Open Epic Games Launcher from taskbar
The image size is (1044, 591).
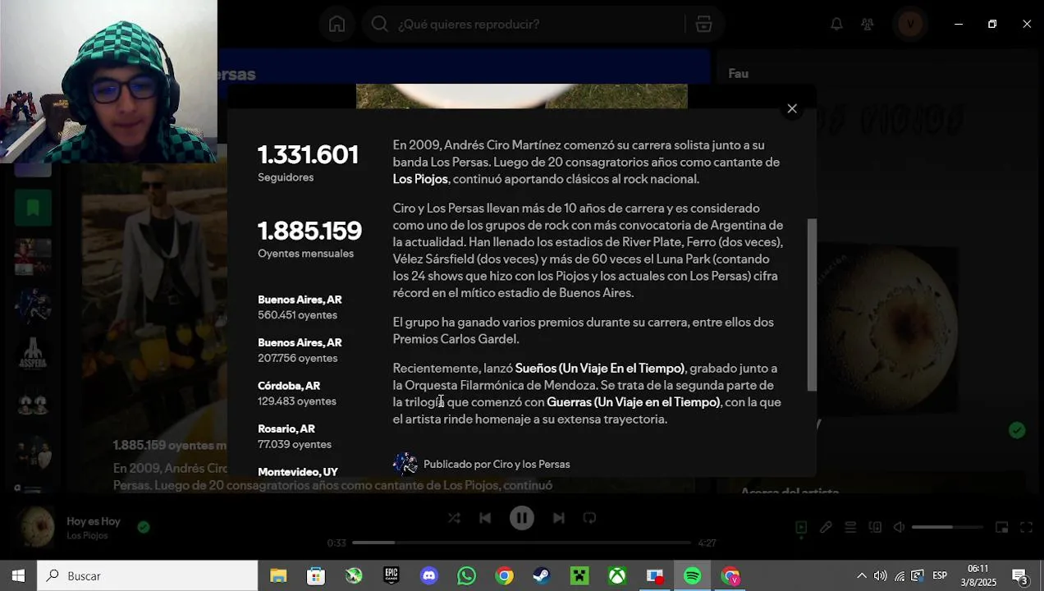pos(391,576)
